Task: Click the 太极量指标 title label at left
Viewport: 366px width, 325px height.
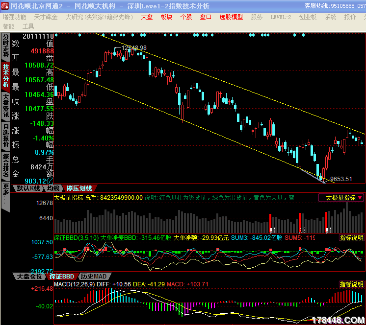Action: [69, 198]
